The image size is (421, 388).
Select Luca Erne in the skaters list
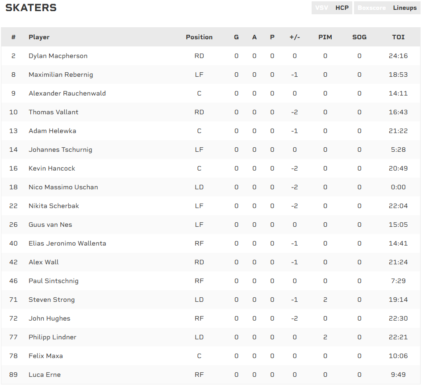(x=45, y=375)
